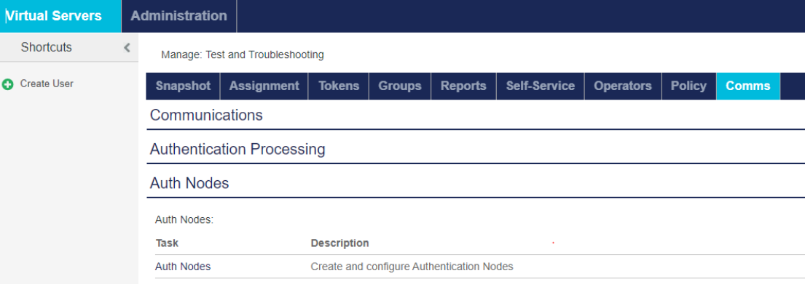Open the Policy tab
The image size is (805, 284).
pos(689,86)
